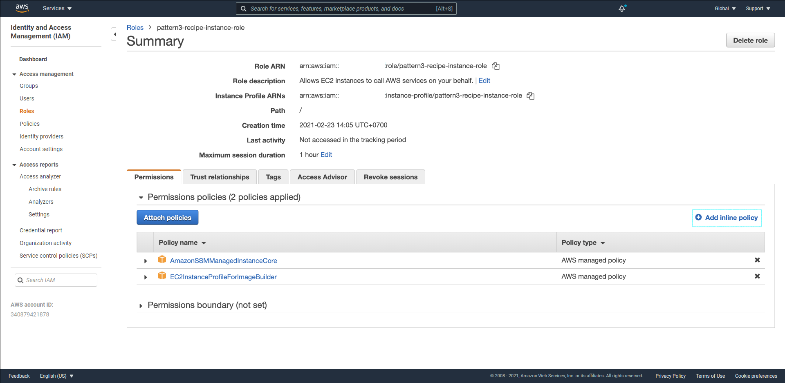This screenshot has height=383, width=785.
Task: Open Access analyzer in the sidebar
Action: [x=40, y=176]
